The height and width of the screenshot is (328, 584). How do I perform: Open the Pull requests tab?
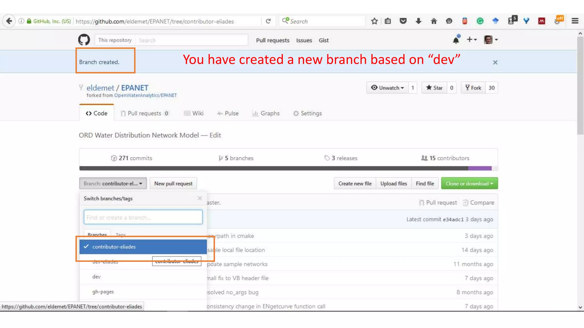point(145,113)
